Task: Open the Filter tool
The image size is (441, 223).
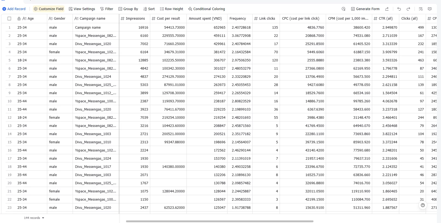Action: 106,9
